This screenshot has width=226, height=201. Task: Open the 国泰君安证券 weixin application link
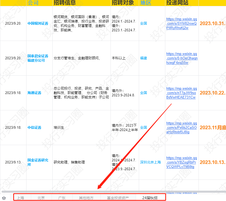[x=182, y=58]
